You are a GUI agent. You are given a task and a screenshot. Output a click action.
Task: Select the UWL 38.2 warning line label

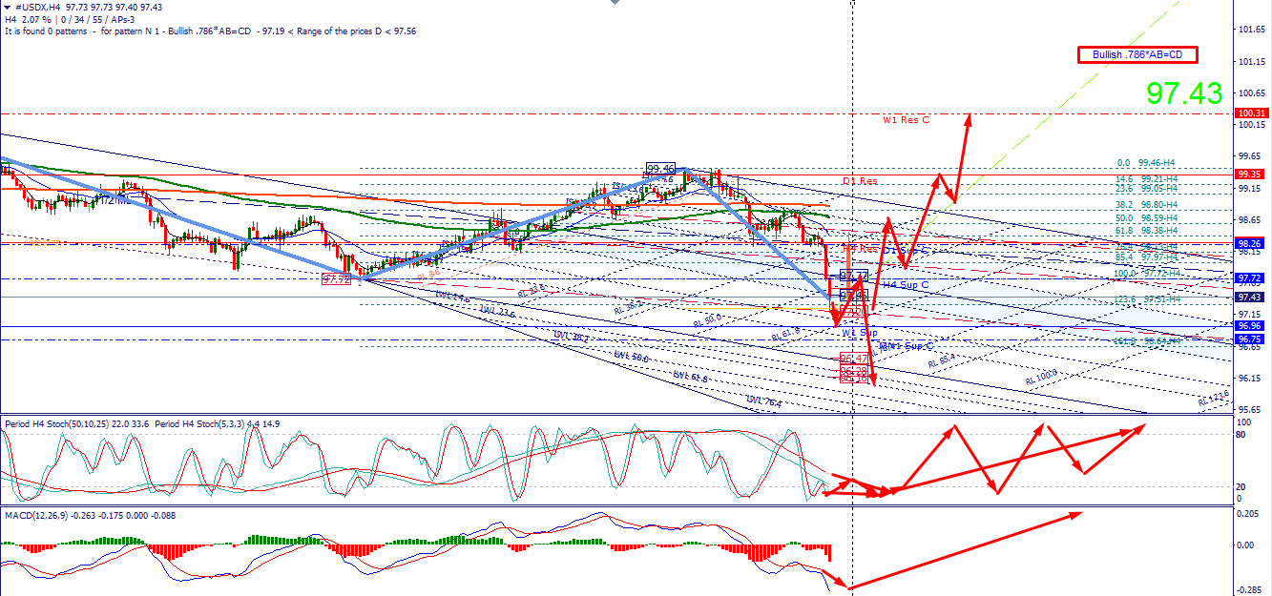pyautogui.click(x=572, y=337)
